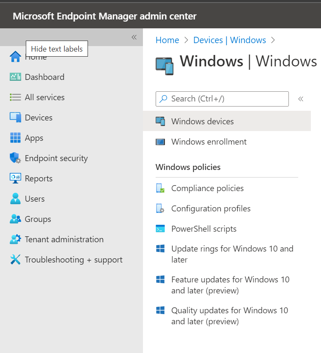This screenshot has width=321, height=353.
Task: Click the Update rings Windows logo icon
Action: 160,249
